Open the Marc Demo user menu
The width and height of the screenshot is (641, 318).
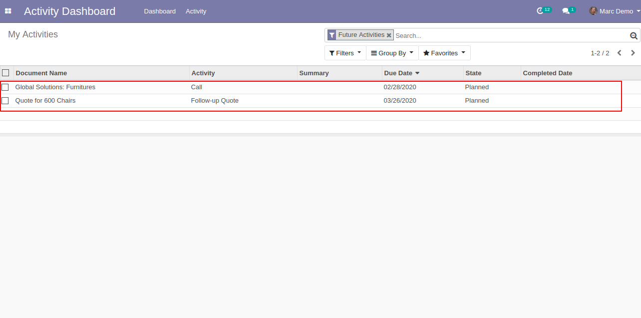(615, 11)
